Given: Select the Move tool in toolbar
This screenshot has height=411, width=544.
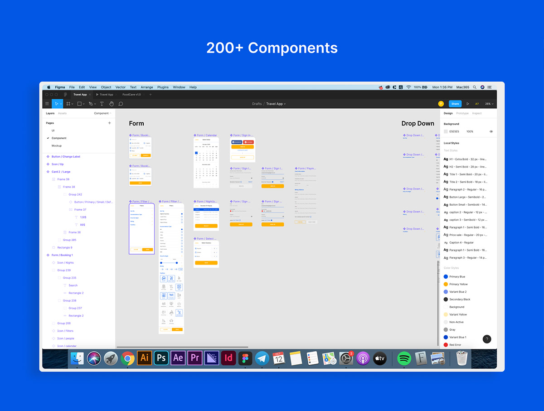Looking at the screenshot, I should [57, 104].
